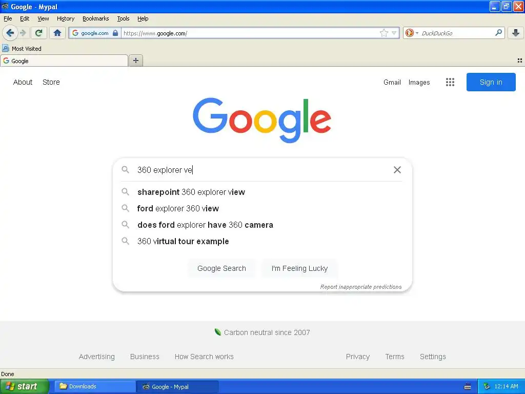Open the Windows start menu

(25, 386)
